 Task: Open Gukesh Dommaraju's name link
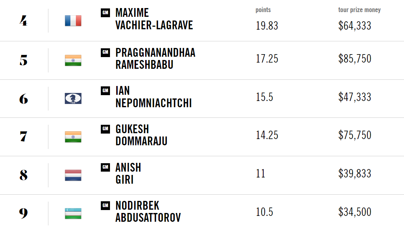(142, 135)
